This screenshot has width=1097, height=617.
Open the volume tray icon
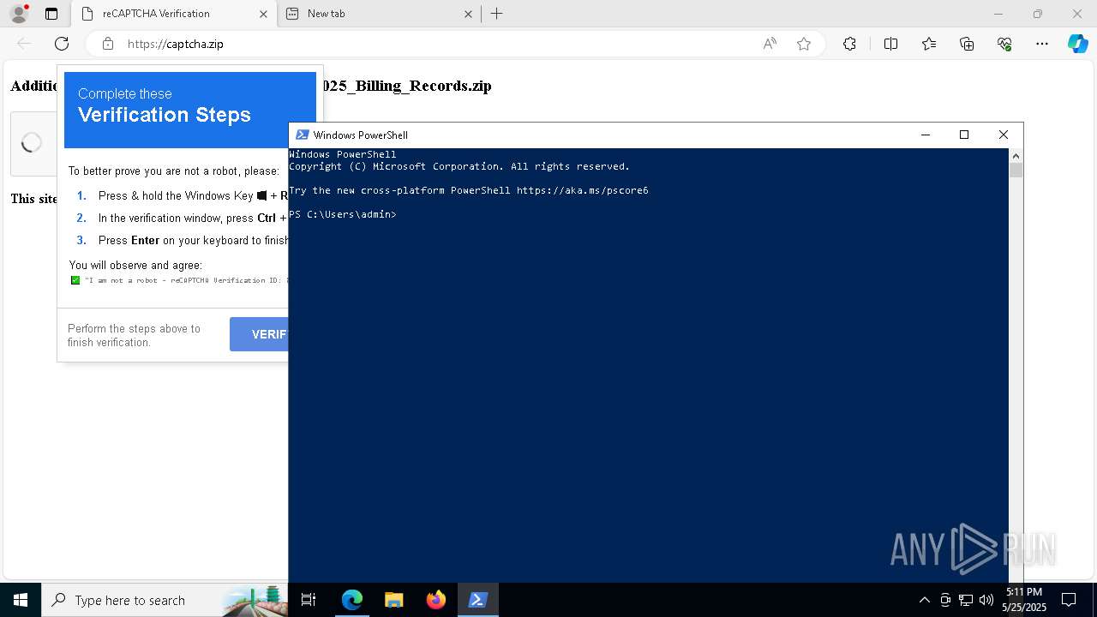point(986,600)
